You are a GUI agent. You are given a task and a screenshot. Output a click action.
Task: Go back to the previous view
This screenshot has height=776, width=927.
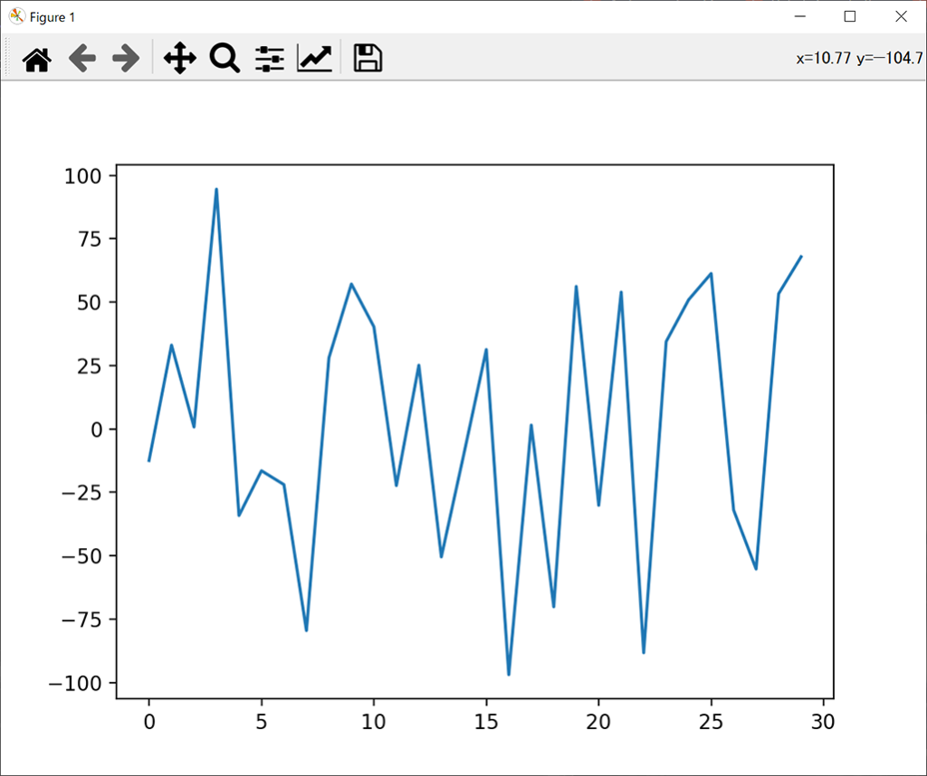82,59
